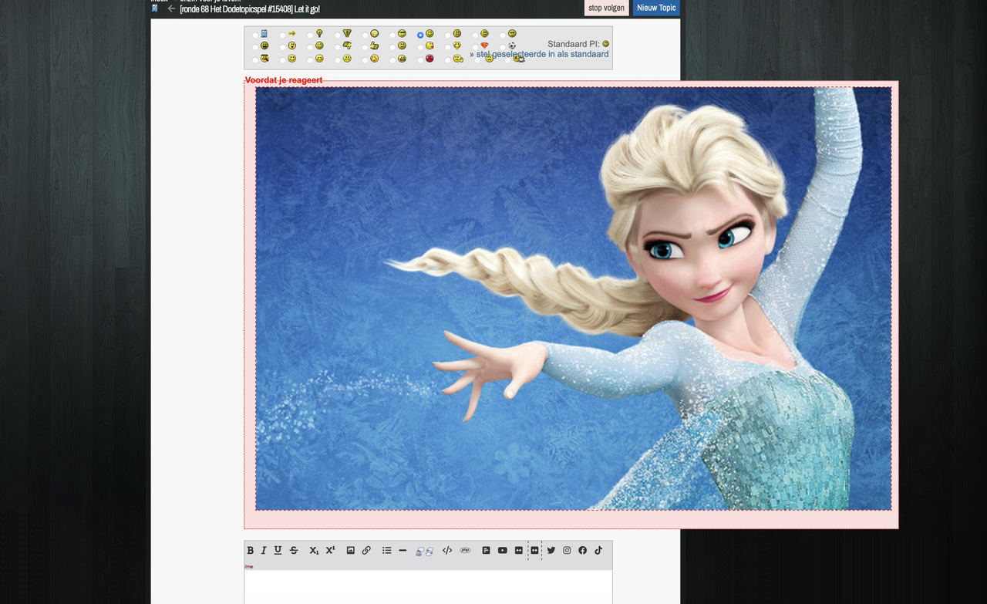The height and width of the screenshot is (604, 987).
Task: Toggle bold formatting in the editor toolbar
Action: coord(250,551)
